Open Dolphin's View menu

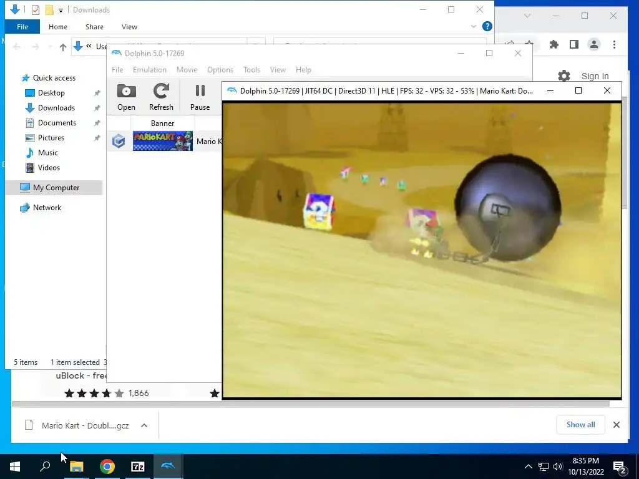[278, 70]
